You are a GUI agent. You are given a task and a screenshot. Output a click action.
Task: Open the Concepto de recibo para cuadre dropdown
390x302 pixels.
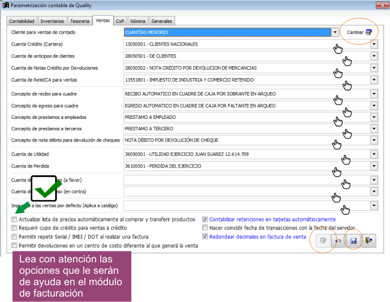click(x=374, y=94)
